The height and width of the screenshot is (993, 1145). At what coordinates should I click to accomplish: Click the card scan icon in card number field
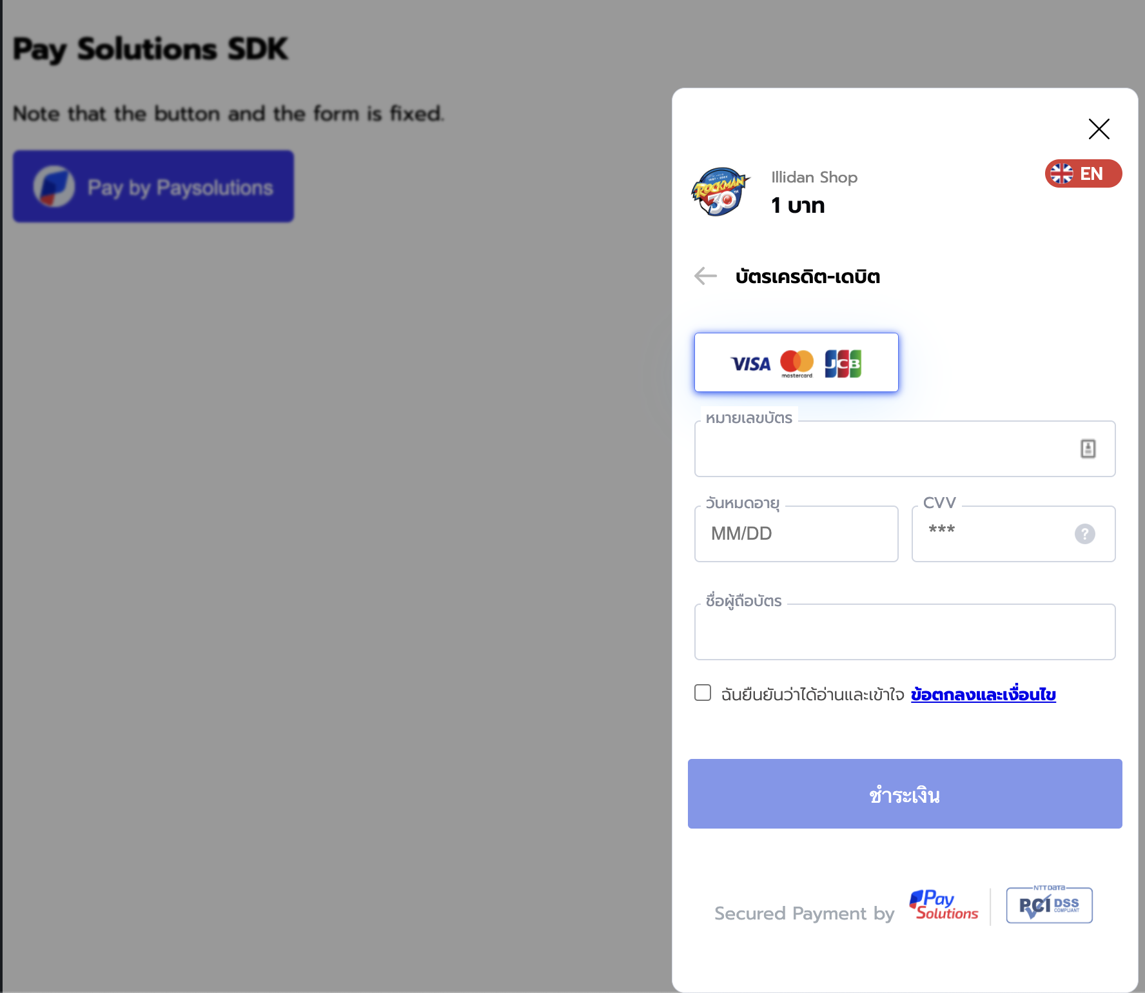click(1088, 448)
